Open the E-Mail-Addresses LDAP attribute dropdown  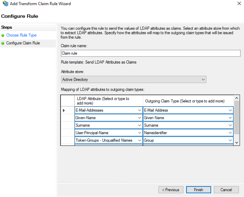click(140, 110)
